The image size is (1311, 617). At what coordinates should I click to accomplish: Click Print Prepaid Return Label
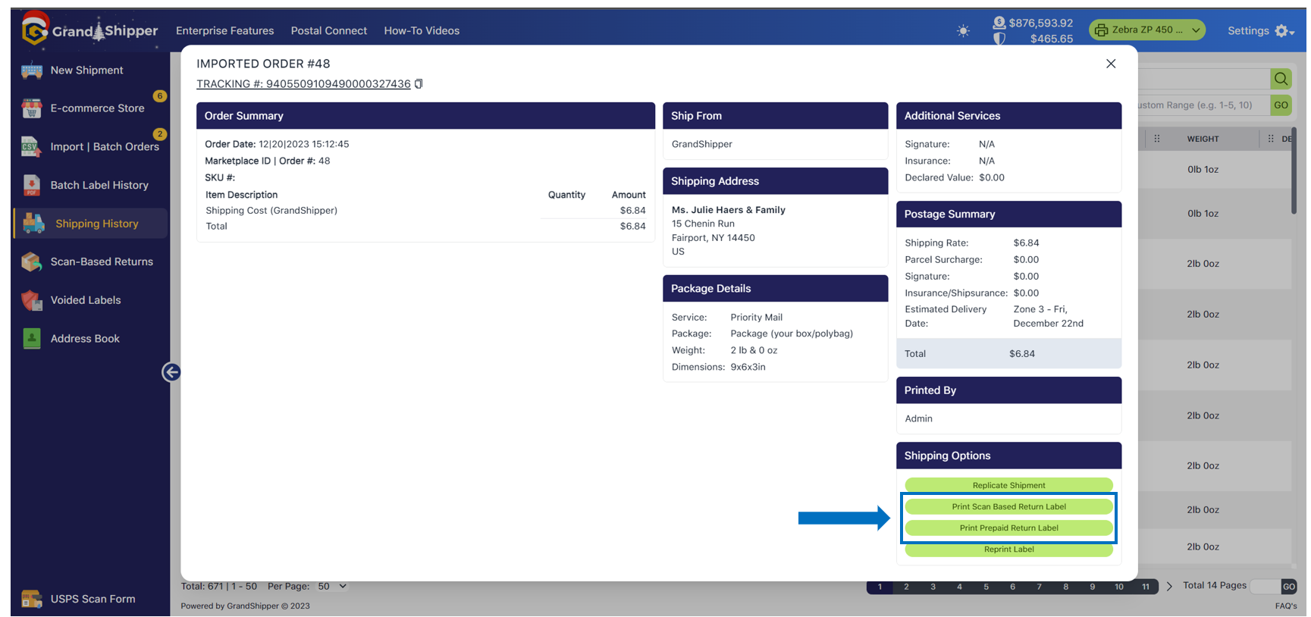(1008, 528)
